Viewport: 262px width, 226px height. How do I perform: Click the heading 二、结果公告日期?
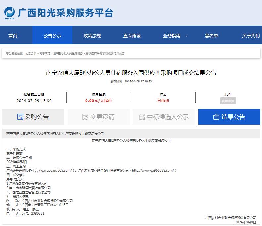(19, 158)
